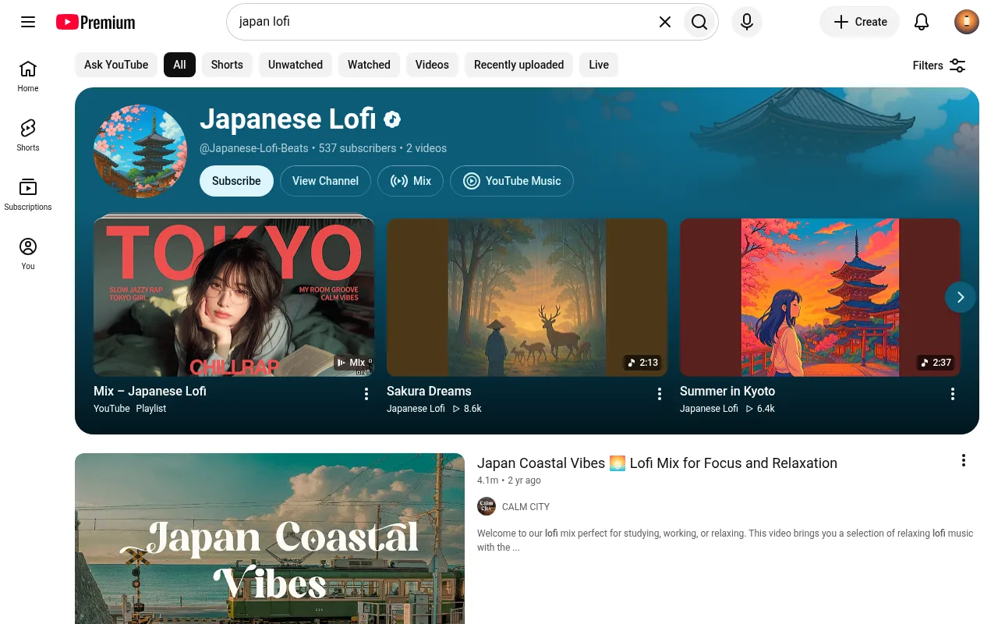Show next videos with the carousel arrow
998x624 pixels.
(x=961, y=297)
